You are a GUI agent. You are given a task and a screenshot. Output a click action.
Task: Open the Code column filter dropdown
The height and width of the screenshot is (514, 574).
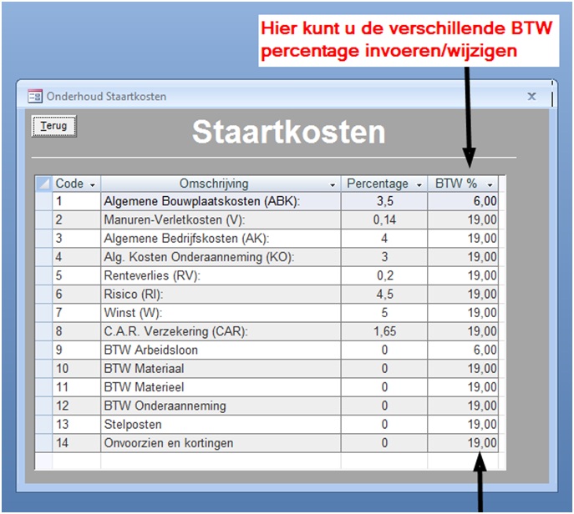click(92, 184)
